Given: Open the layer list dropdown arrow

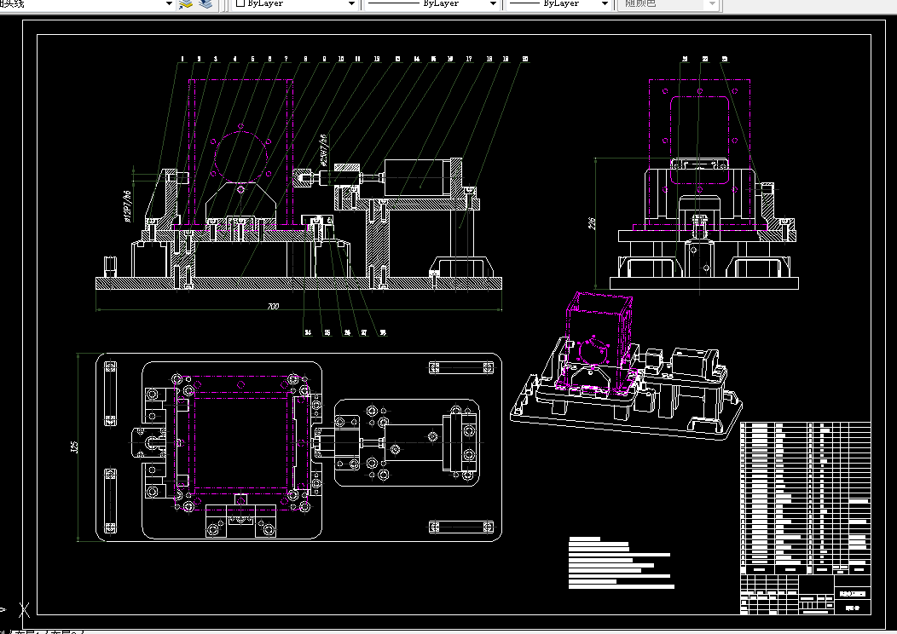Looking at the screenshot, I should [x=169, y=4].
